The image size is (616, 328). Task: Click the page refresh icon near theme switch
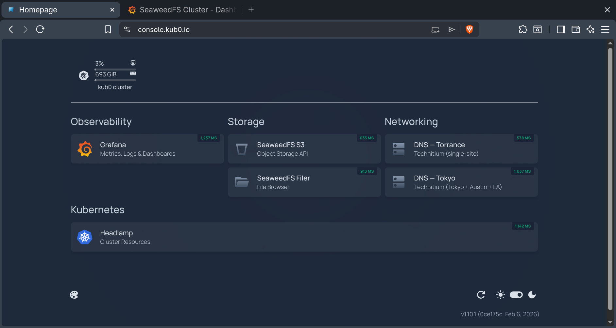pyautogui.click(x=481, y=295)
